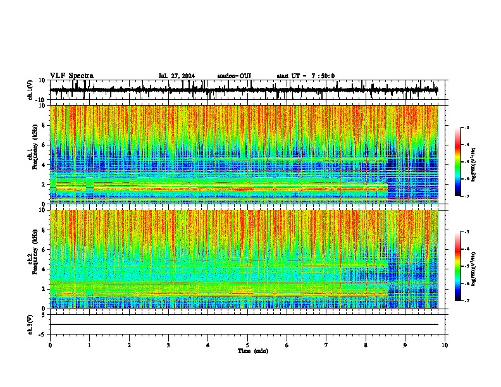
Task: Click the ch.1 voltage waveform trace
Action: tap(244, 90)
